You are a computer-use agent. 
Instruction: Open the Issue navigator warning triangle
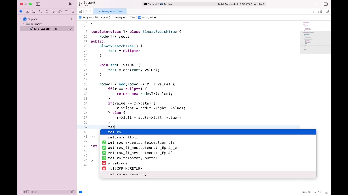[x=47, y=11]
